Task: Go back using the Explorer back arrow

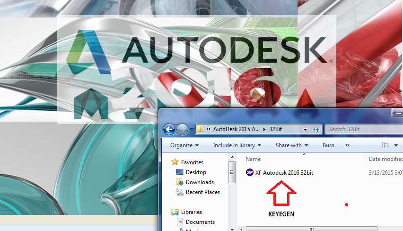Action: 169,129
